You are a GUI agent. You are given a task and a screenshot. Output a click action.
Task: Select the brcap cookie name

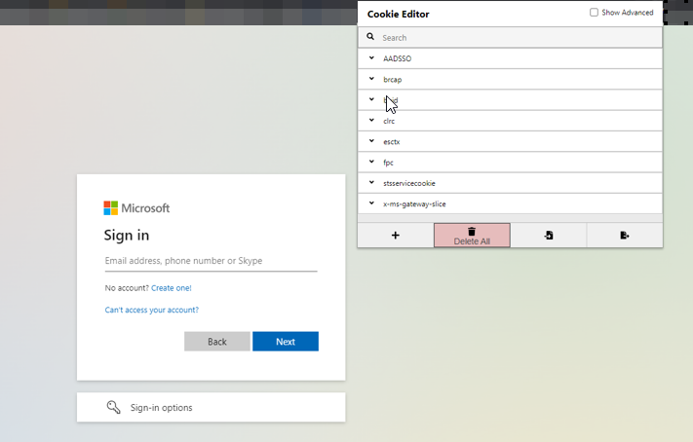393,80
